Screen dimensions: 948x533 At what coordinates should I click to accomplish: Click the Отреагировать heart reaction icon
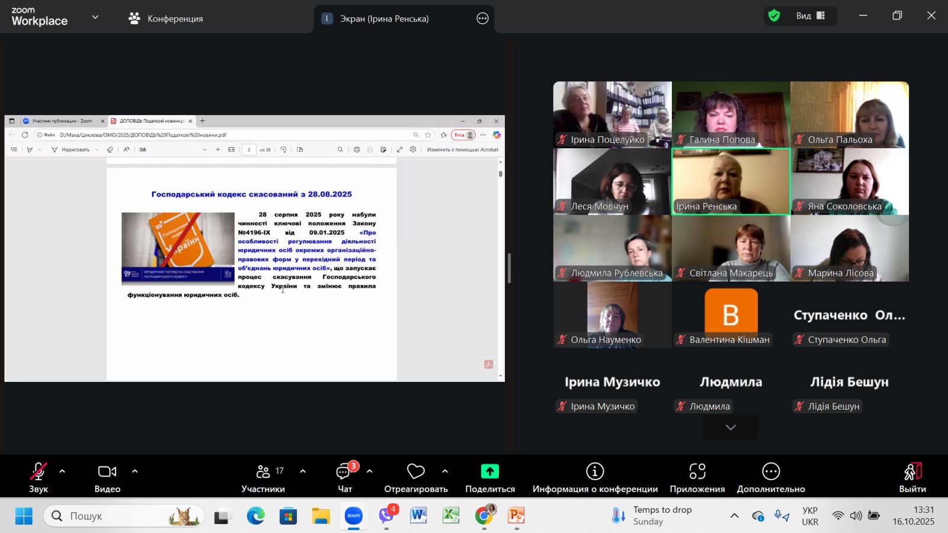click(415, 472)
